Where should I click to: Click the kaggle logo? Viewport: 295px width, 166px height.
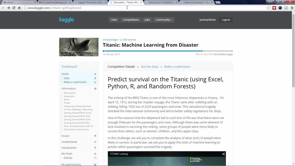(x=66, y=20)
